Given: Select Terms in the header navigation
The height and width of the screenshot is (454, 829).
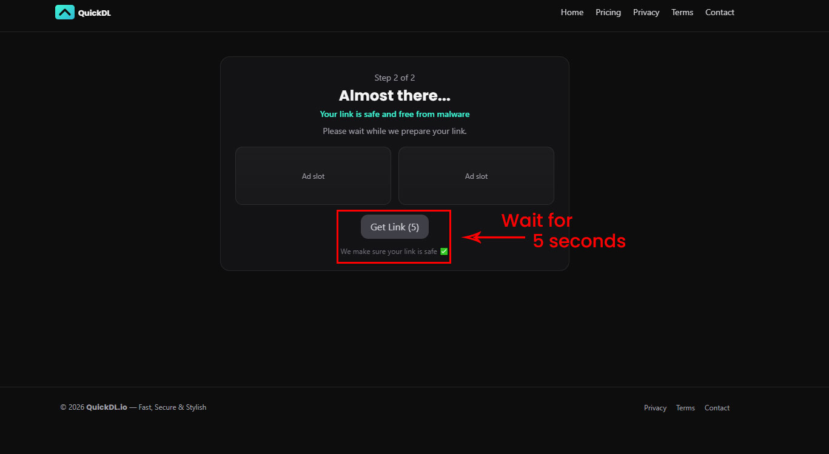Looking at the screenshot, I should coord(682,12).
